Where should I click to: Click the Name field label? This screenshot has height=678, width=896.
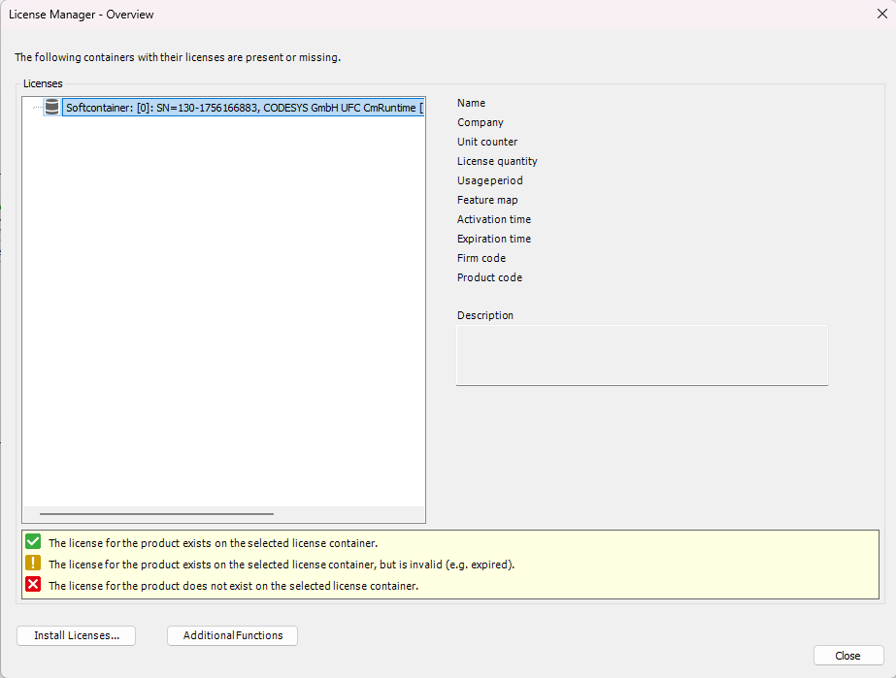(x=471, y=103)
